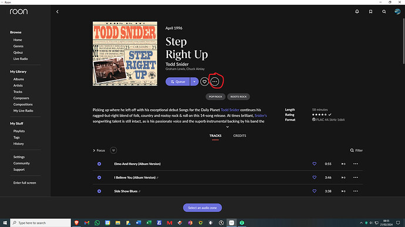Open Qobuz in the sidebar
405x227 pixels.
(18, 53)
